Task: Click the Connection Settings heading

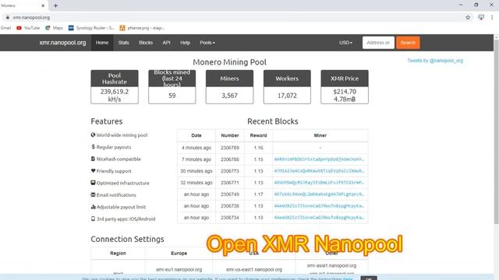Action: [127, 239]
